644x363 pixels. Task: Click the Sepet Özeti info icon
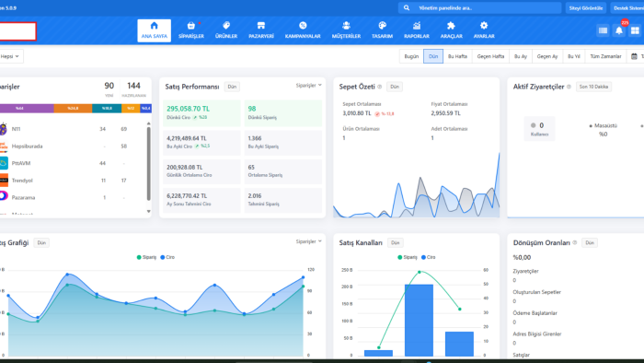379,87
